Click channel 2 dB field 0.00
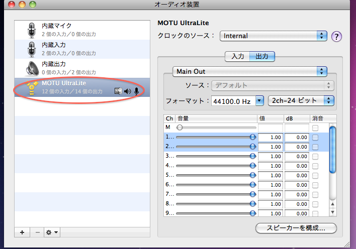 pyautogui.click(x=297, y=147)
